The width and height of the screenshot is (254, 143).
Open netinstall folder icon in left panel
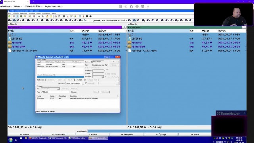10,43
